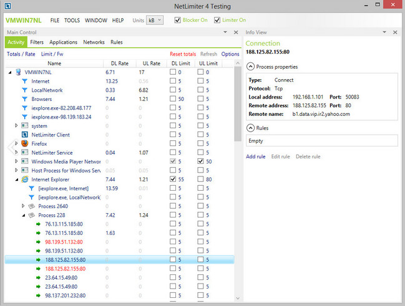Collapse the Process 228 node
The height and width of the screenshot is (306, 405).
coord(24,215)
